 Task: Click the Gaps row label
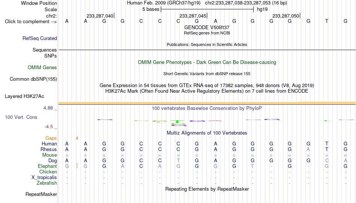point(51,138)
